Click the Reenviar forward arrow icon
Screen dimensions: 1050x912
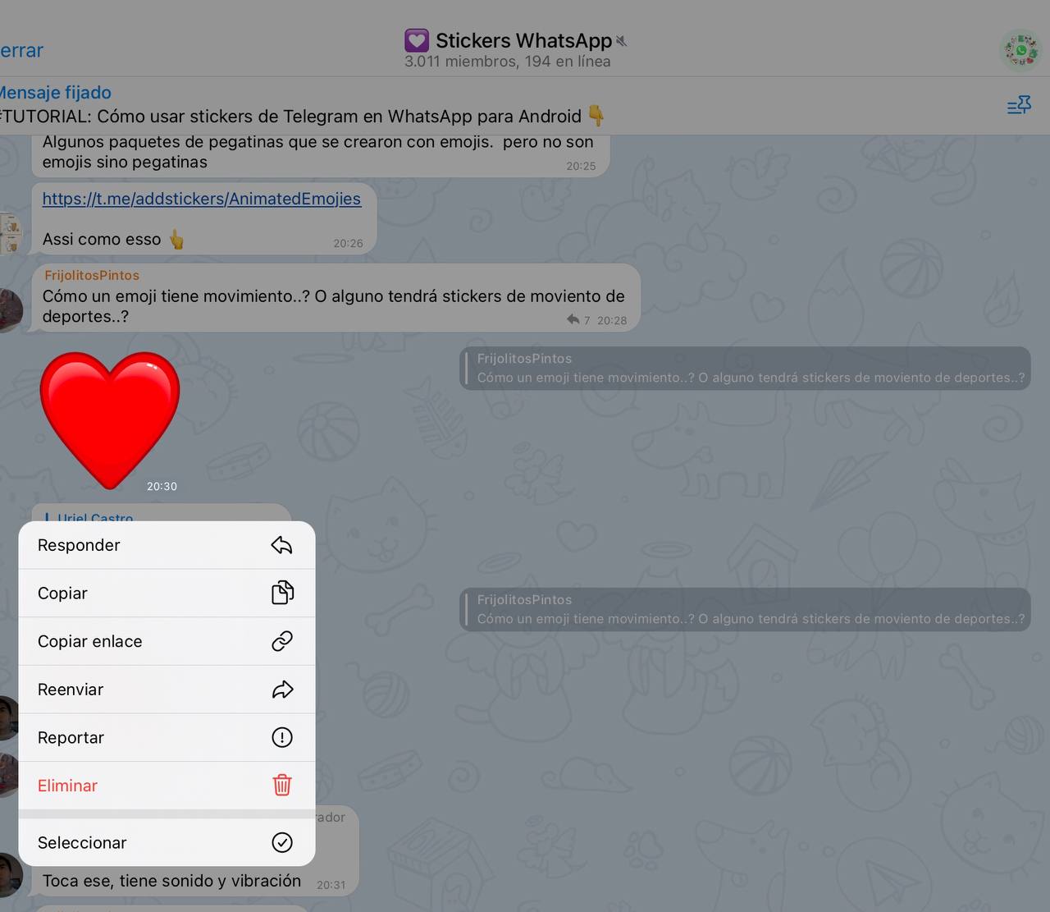tap(282, 690)
